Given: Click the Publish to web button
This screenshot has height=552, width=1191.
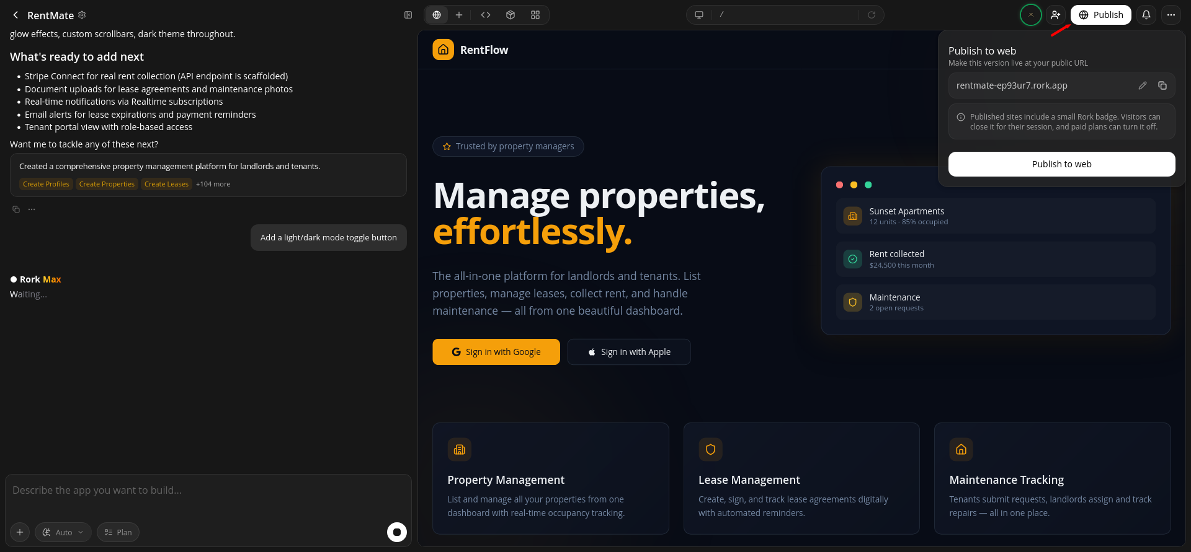Looking at the screenshot, I should 1062,164.
